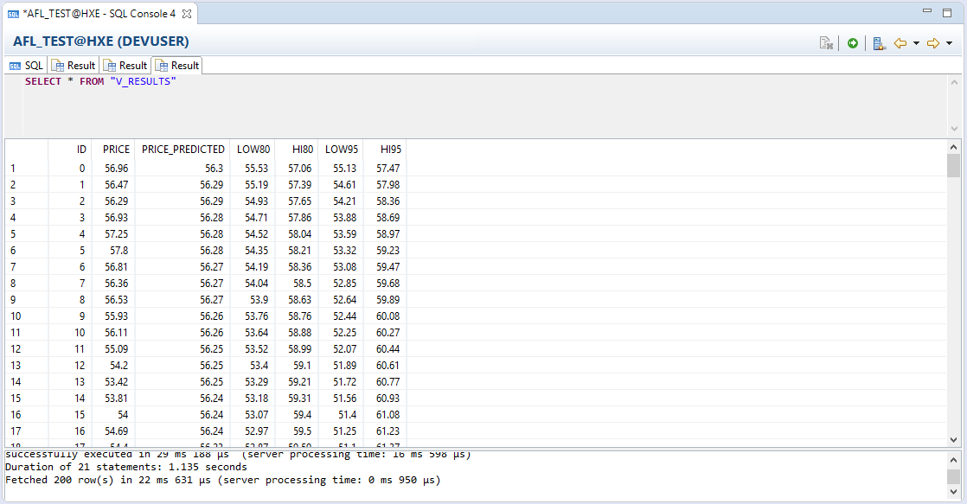Click the Duration of 21 statements line
Image resolution: width=967 pixels, height=504 pixels.
[125, 467]
